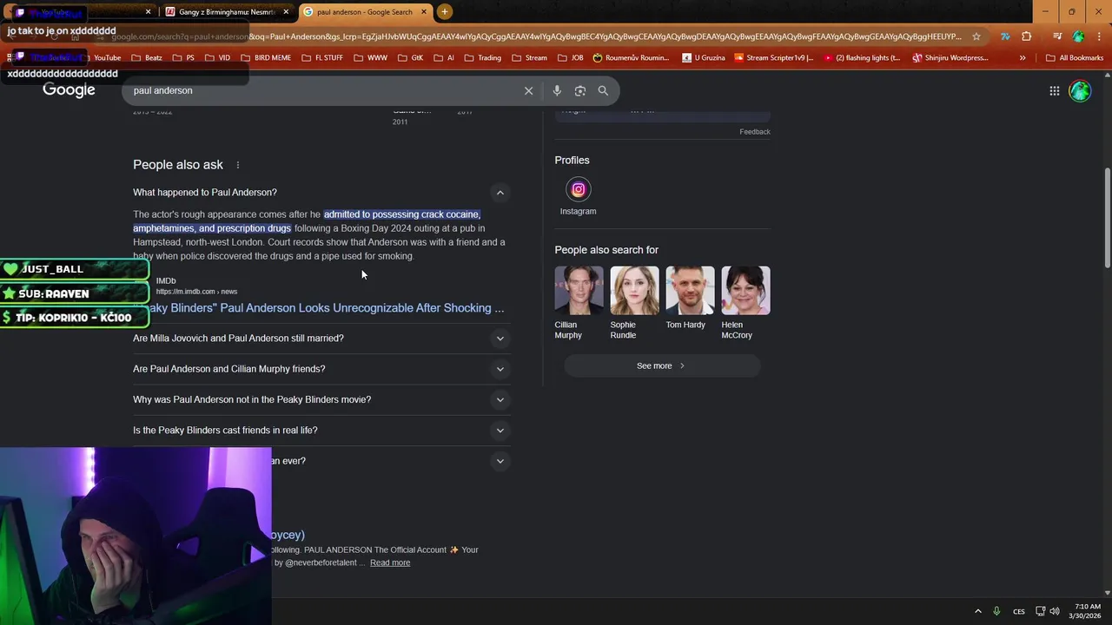
Task: Open Peaky Blinders Paul Anderson Looks Unrecognizable link
Action: [x=319, y=308]
